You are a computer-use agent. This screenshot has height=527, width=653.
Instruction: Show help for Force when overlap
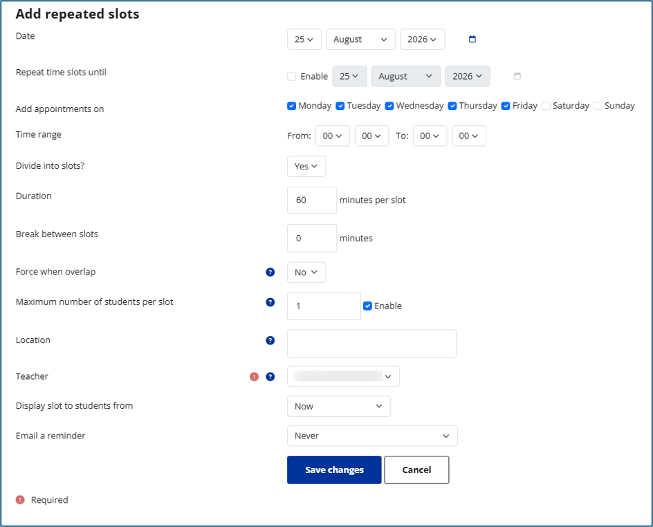click(x=270, y=272)
